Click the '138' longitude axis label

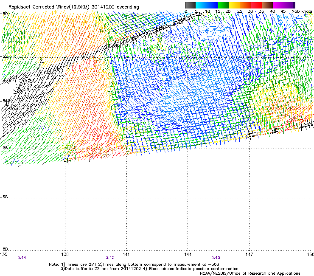click(65, 254)
